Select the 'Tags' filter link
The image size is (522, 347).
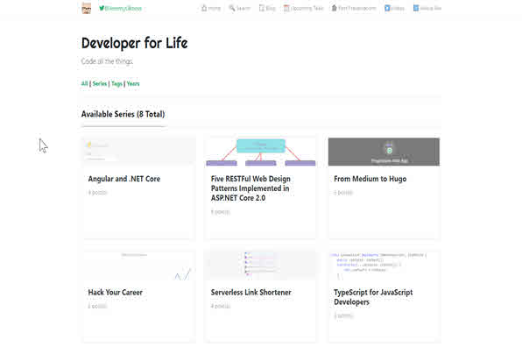(116, 83)
